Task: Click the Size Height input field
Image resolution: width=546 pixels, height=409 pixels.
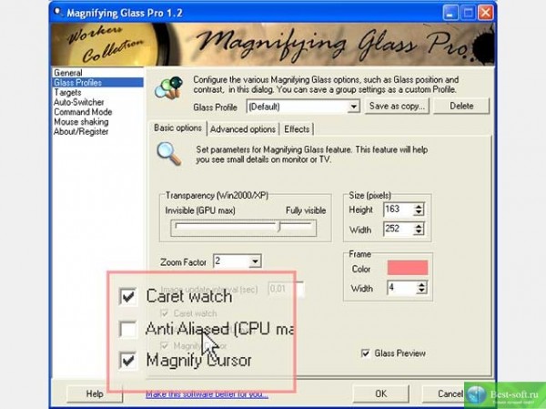Action: pyautogui.click(x=399, y=210)
